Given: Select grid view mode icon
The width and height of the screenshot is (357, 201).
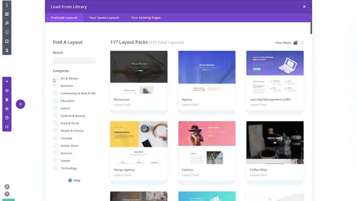Looking at the screenshot, I should click(295, 43).
